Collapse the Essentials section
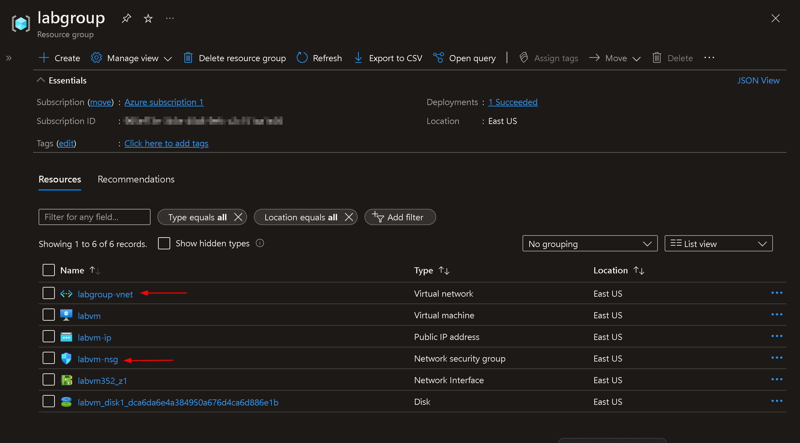This screenshot has height=443, width=800. click(41, 80)
